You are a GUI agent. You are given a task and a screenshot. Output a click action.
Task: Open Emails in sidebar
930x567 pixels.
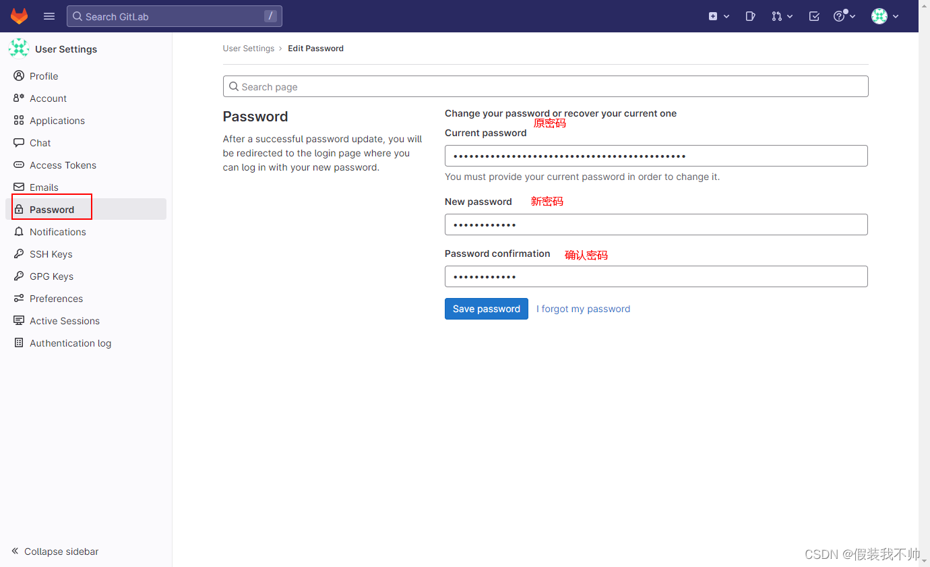click(86, 187)
